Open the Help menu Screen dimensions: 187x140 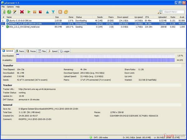pos(18,7)
